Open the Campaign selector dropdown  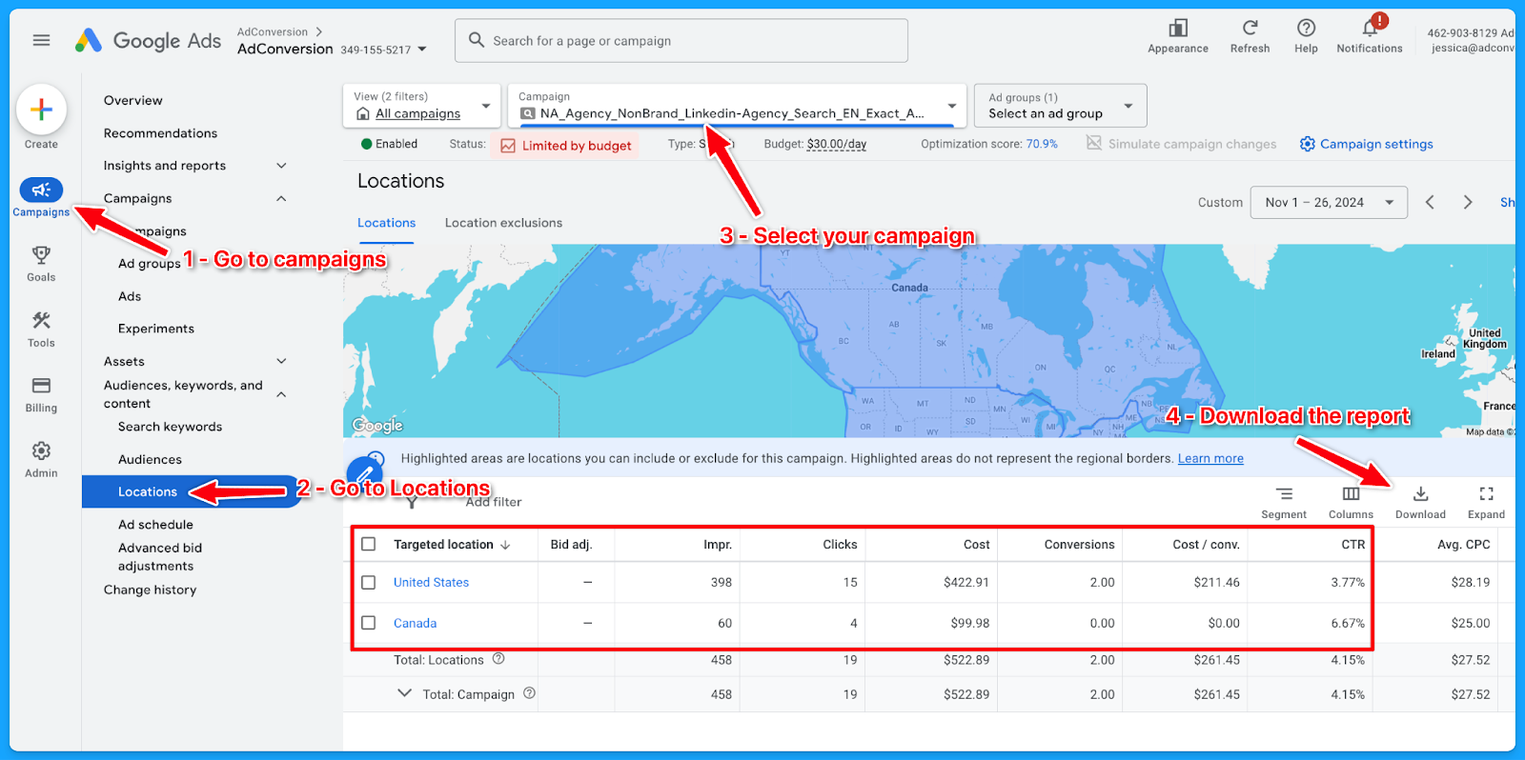pos(737,106)
